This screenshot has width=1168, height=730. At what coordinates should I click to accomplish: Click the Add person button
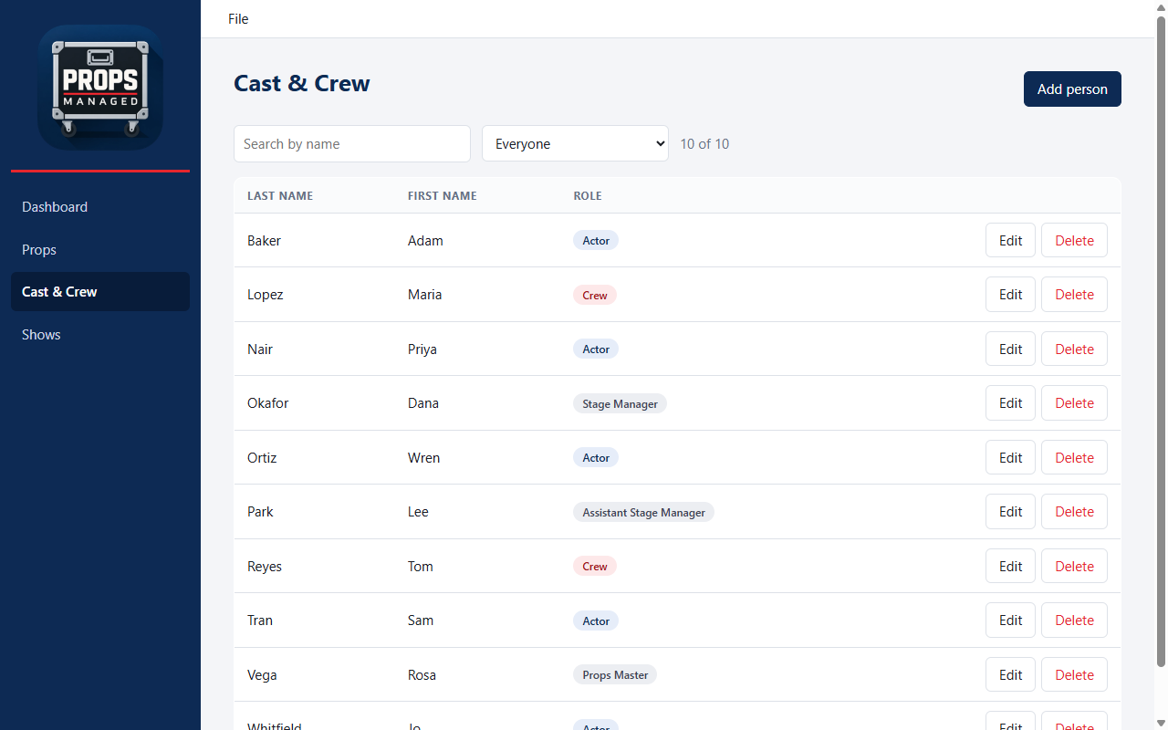click(1072, 89)
